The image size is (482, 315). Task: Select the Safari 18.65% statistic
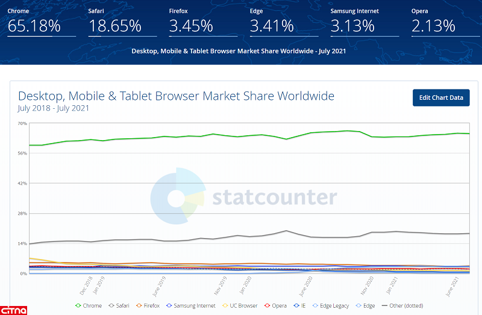114,26
